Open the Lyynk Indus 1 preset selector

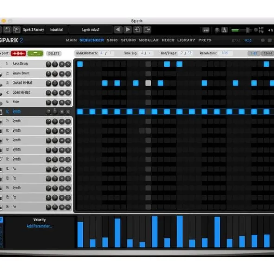point(91,30)
